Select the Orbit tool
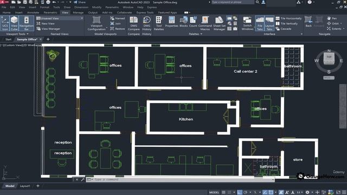Screen dimensions: 347x195 click(x=332, y=23)
